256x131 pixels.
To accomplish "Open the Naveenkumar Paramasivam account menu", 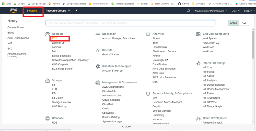I will (211, 11).
